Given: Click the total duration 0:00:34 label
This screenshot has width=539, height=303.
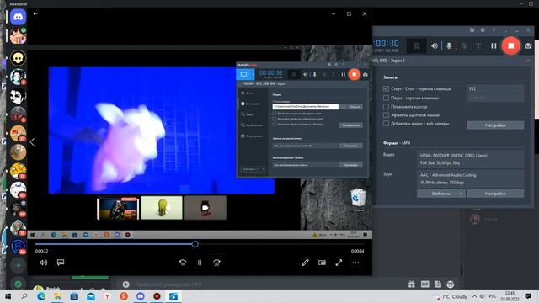Looking at the screenshot, I should [x=357, y=251].
